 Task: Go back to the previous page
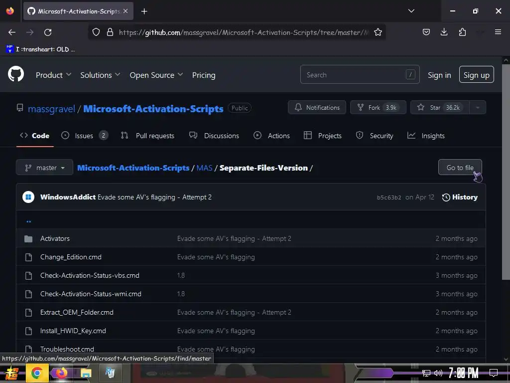point(12,32)
